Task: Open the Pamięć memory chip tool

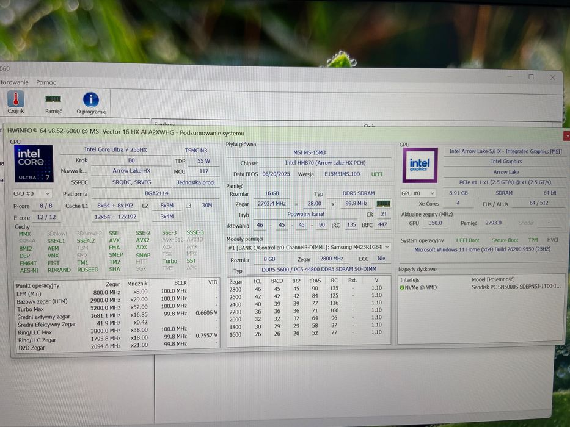Action: pyautogui.click(x=53, y=103)
